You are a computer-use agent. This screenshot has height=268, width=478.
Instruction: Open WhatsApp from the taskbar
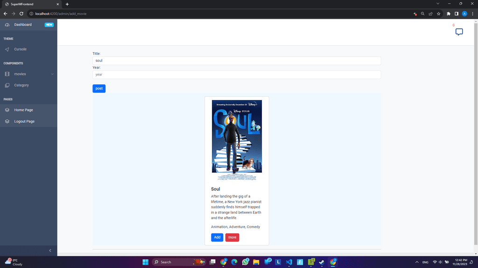[246, 262]
